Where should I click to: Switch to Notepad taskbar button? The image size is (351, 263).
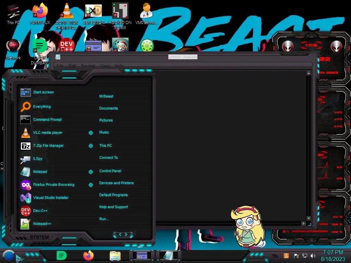(x=168, y=255)
